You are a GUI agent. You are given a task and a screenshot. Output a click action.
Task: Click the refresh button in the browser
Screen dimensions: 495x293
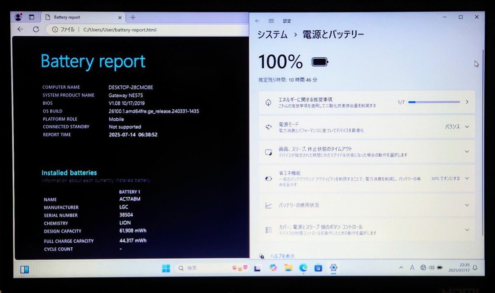36,29
